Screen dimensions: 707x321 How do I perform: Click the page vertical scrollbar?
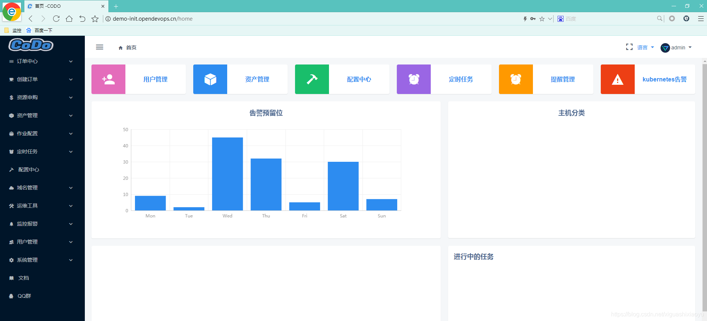(x=704, y=188)
